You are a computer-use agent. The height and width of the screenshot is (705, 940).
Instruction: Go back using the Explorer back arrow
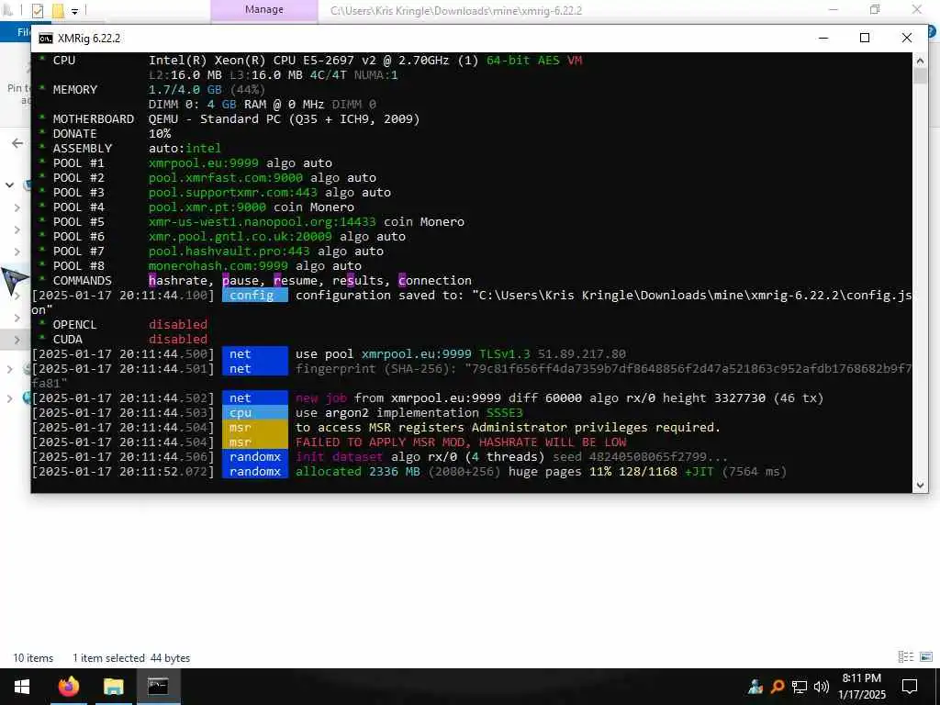click(17, 143)
